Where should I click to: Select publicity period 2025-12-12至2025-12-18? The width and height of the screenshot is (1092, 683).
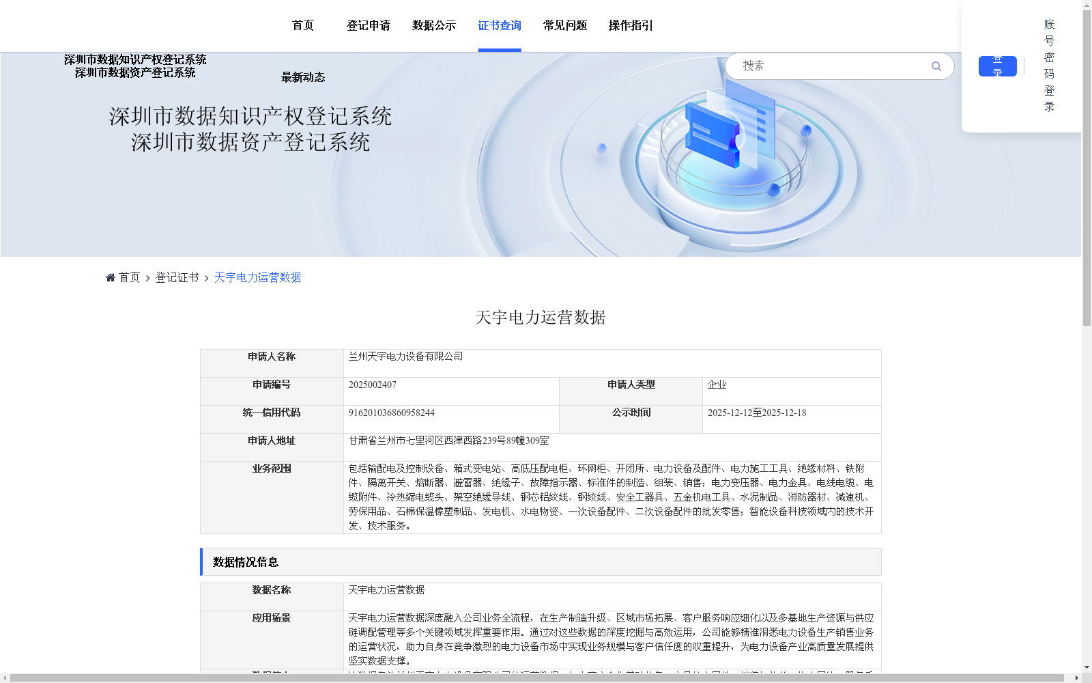[757, 413]
